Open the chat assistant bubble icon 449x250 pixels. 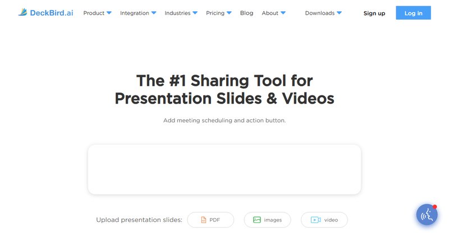(427, 215)
